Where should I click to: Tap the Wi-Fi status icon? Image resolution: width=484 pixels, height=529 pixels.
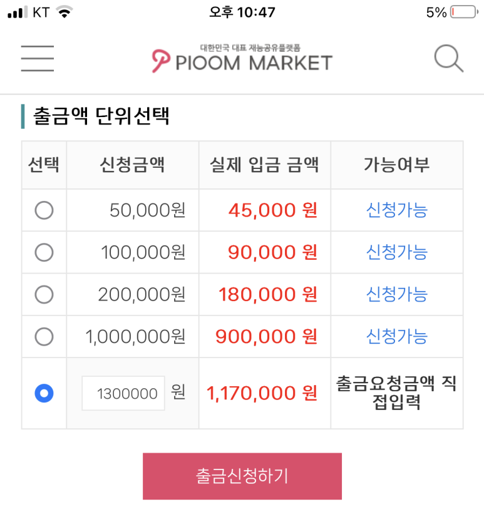point(64,13)
